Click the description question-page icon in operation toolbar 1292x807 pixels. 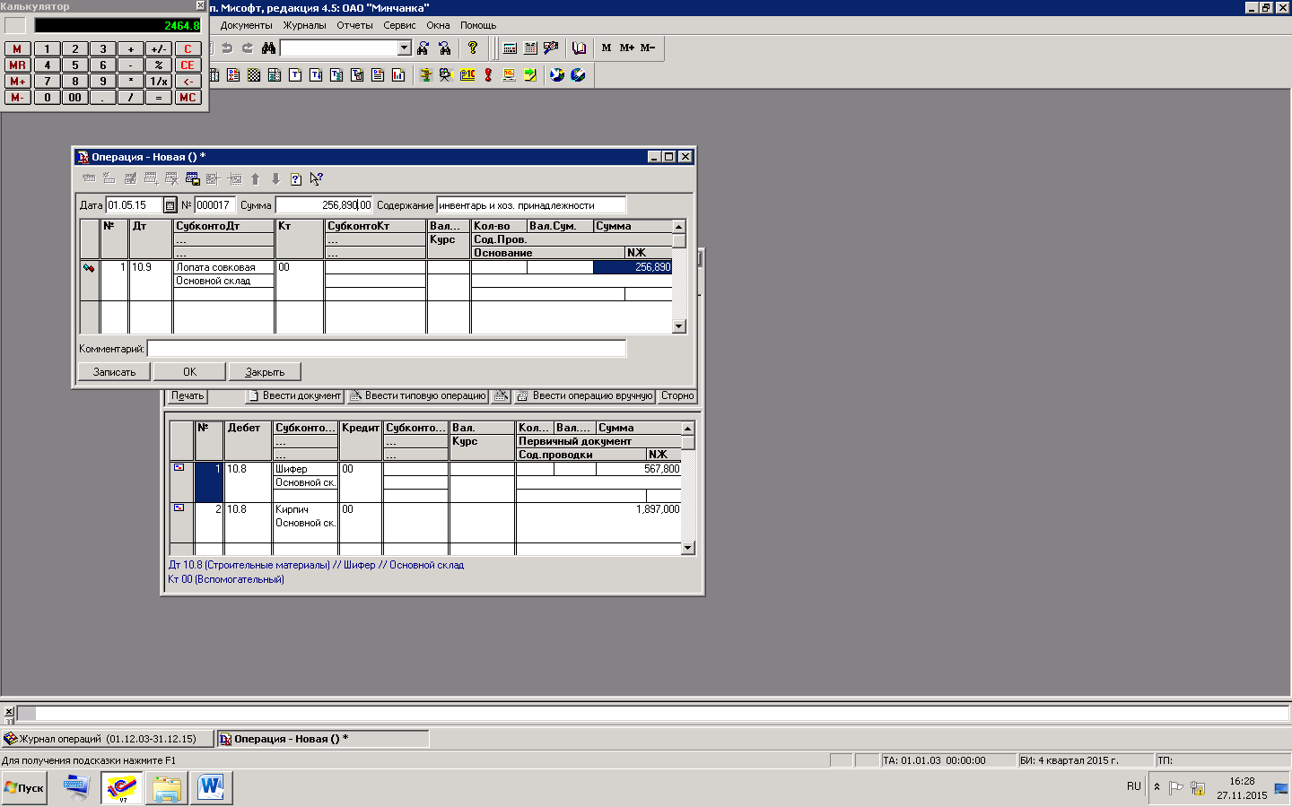[x=295, y=179]
